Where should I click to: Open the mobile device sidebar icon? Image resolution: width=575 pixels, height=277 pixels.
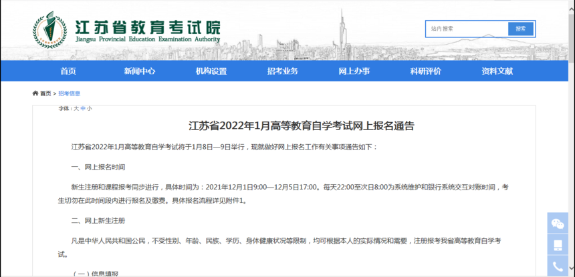(556, 245)
